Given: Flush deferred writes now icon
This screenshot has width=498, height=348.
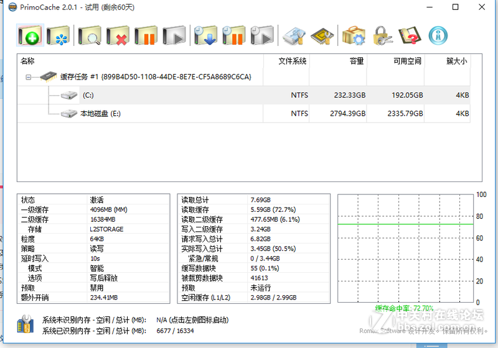Looking at the screenshot, I should (205, 35).
